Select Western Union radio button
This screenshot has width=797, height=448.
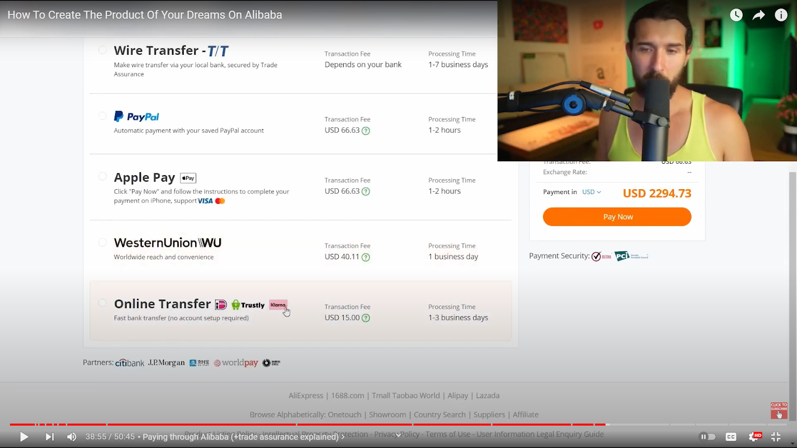click(102, 242)
